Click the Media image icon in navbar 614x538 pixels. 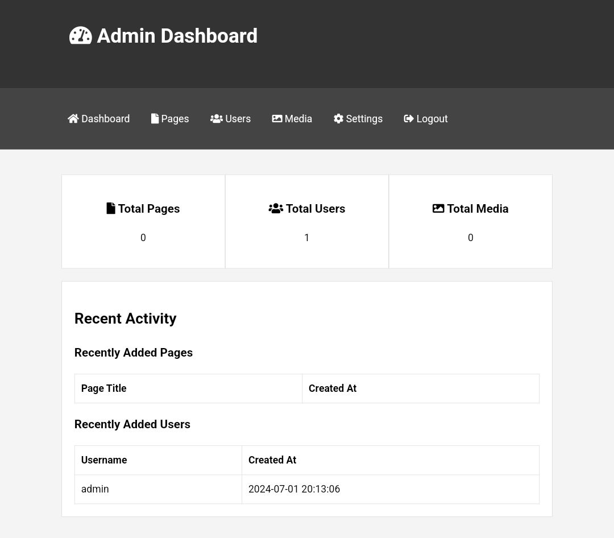277,118
